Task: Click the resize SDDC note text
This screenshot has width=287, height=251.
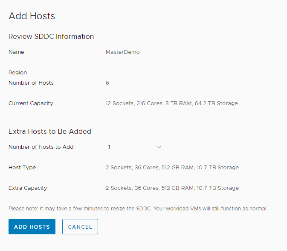Action: pos(138,209)
